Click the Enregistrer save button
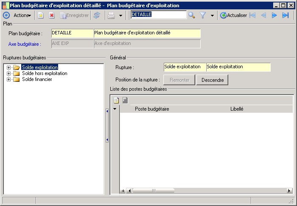This screenshot has width=297, height=206. tap(74, 15)
